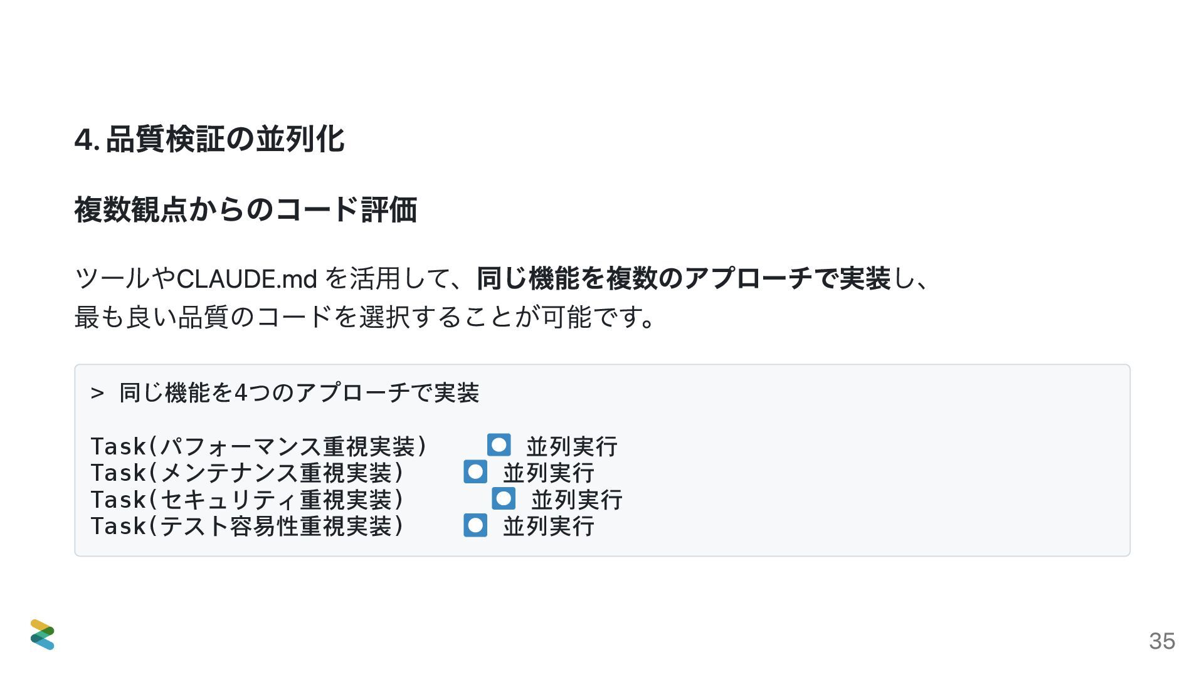Click the CLAUDE.md text in the paragraph
This screenshot has height=677, width=1204.
(246, 279)
